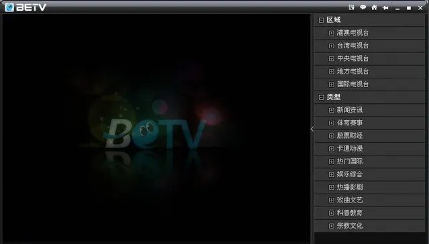This screenshot has height=244, width=429.
Task: Minimize the BETV window
Action: 397,8
